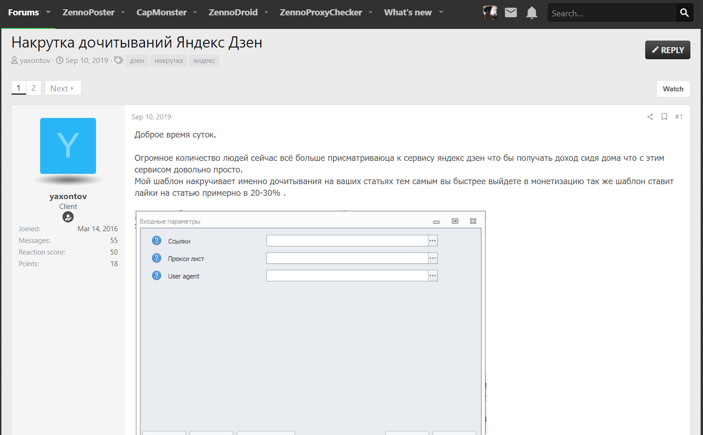
Task: Click into the Search field
Action: 612,13
